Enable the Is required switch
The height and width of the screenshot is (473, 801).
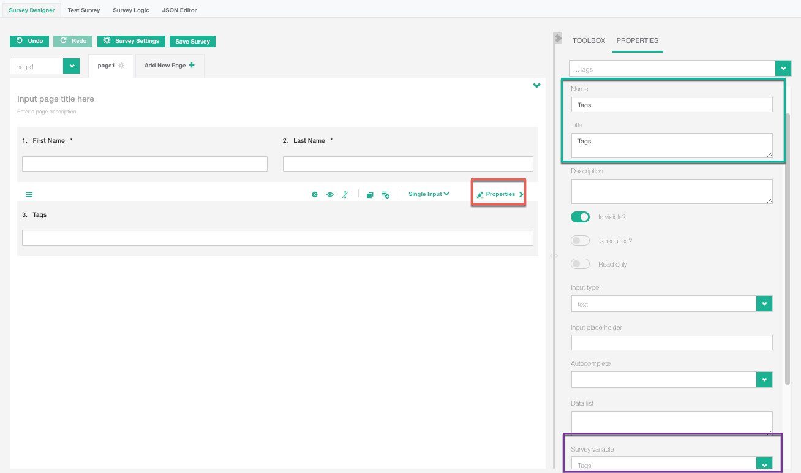[x=580, y=241]
